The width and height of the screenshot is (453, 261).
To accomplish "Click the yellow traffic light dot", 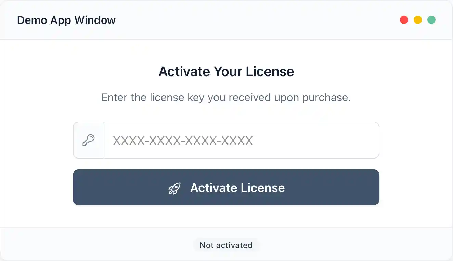I will [x=418, y=20].
